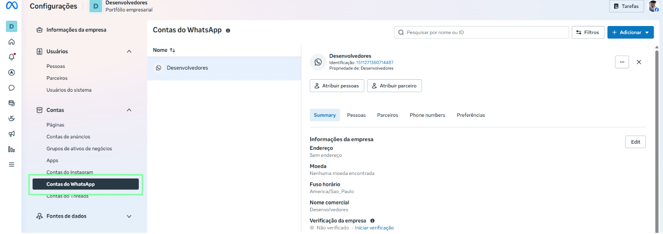The image size is (663, 234).
Task: Click the info icon beside Contas do WhatsApp
Action: [228, 30]
